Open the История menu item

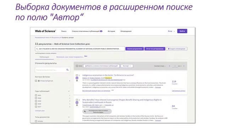pos(111,31)
